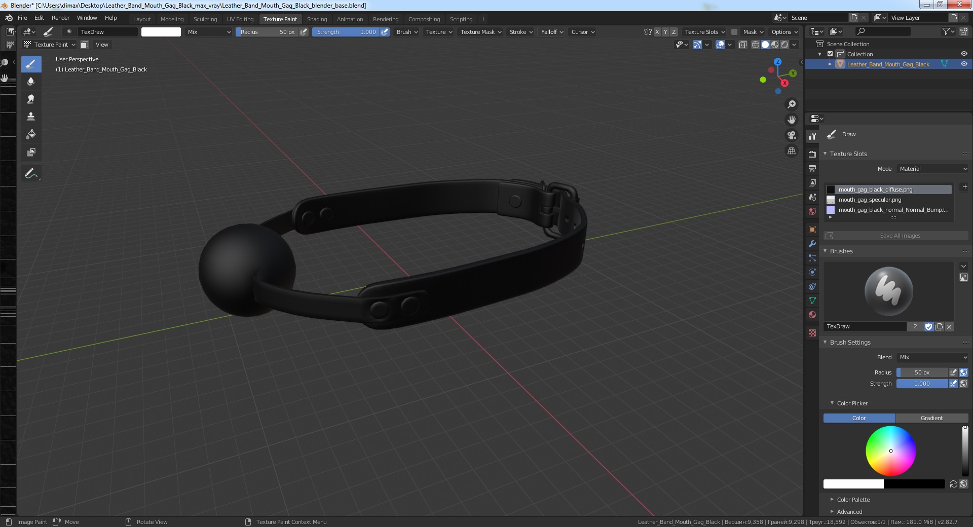Toggle viewport overlays button
973x527 pixels.
720,45
